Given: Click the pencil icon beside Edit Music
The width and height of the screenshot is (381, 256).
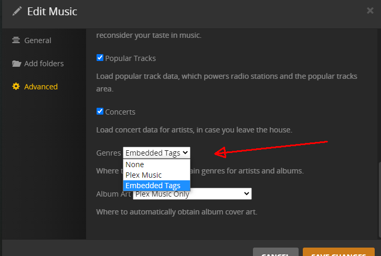Looking at the screenshot, I should pos(18,11).
